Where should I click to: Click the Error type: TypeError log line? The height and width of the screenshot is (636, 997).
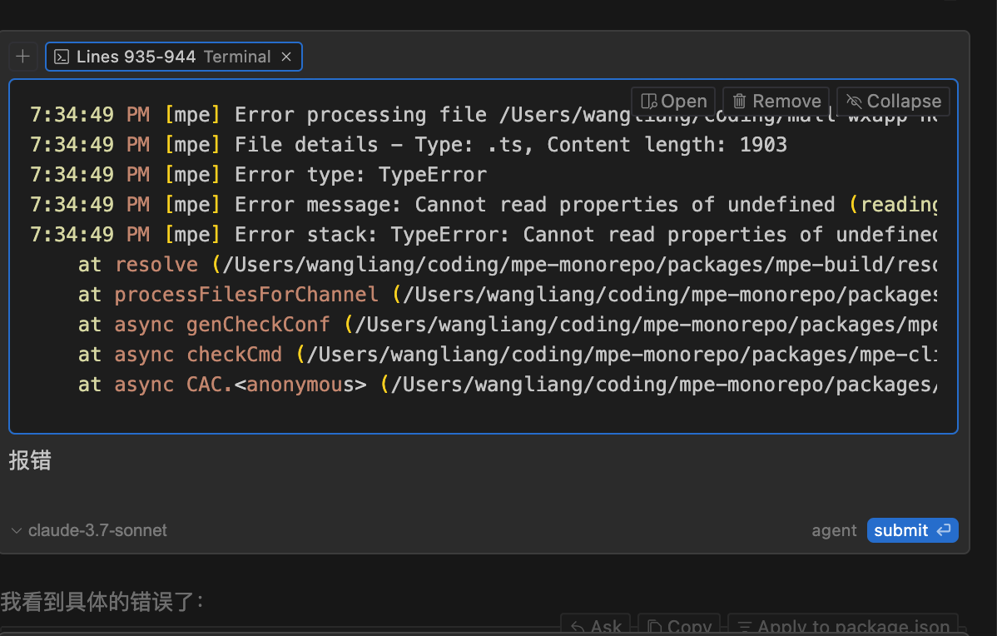point(360,175)
